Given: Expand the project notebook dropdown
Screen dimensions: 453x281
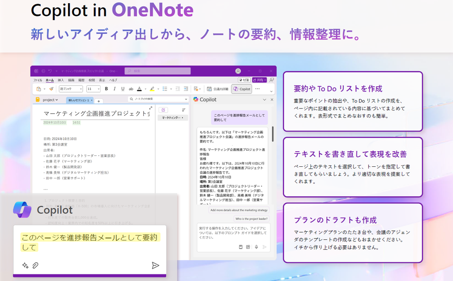Looking at the screenshot, I should [50, 100].
